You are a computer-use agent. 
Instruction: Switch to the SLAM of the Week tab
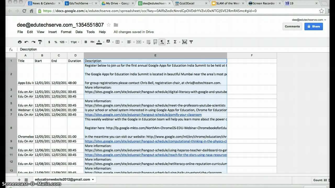[x=228, y=3]
